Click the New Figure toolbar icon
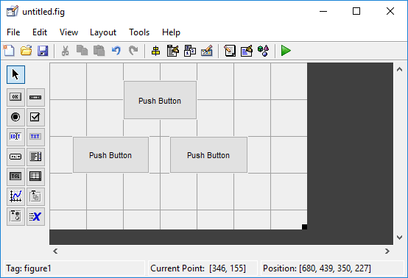The image size is (408, 278). (x=9, y=51)
